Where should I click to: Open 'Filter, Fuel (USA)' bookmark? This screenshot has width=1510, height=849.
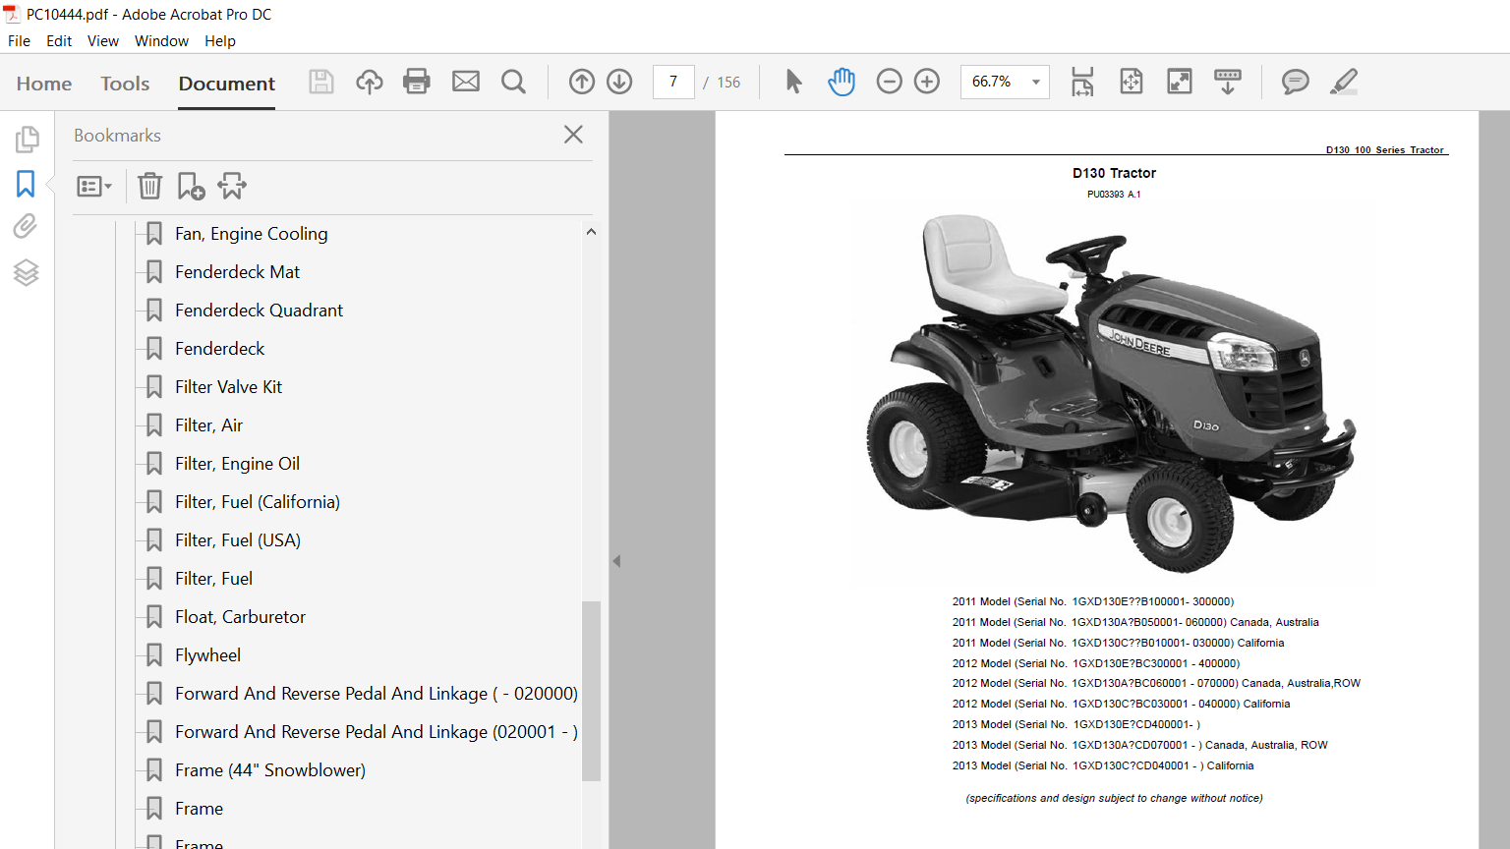238,540
